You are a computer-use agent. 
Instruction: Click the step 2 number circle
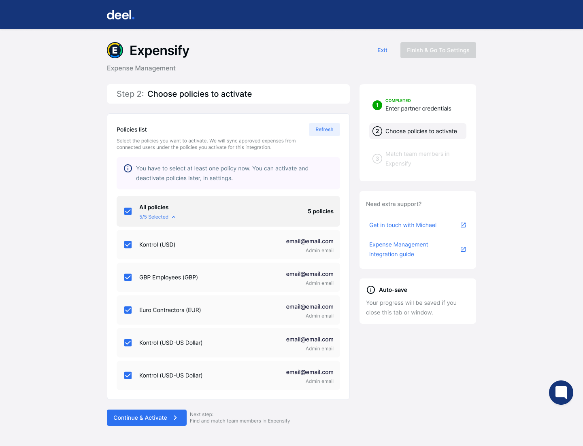[377, 131]
